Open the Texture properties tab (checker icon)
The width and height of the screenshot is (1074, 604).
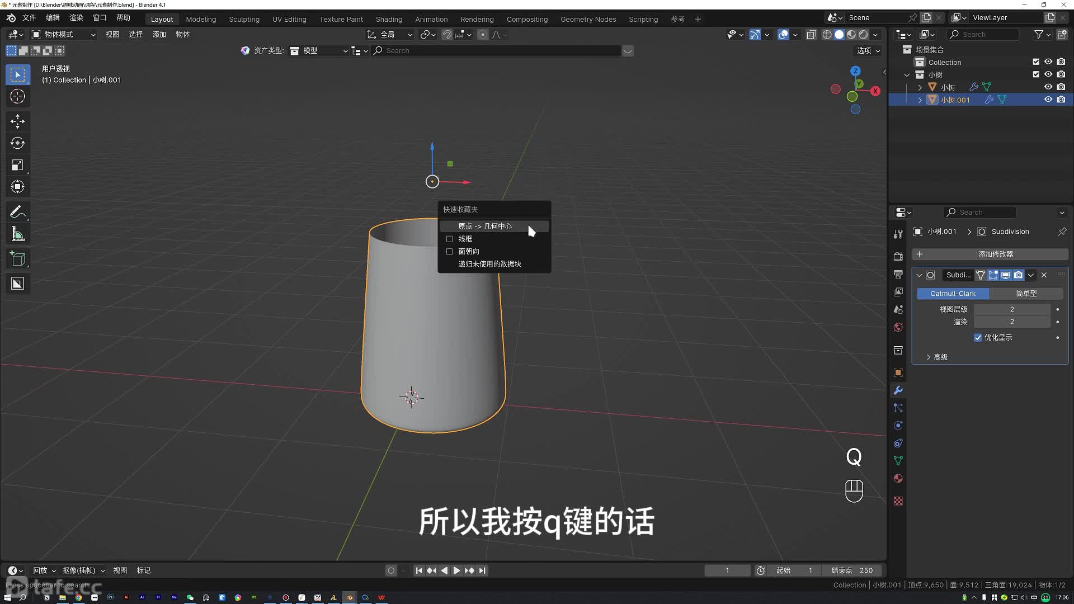pyautogui.click(x=898, y=501)
